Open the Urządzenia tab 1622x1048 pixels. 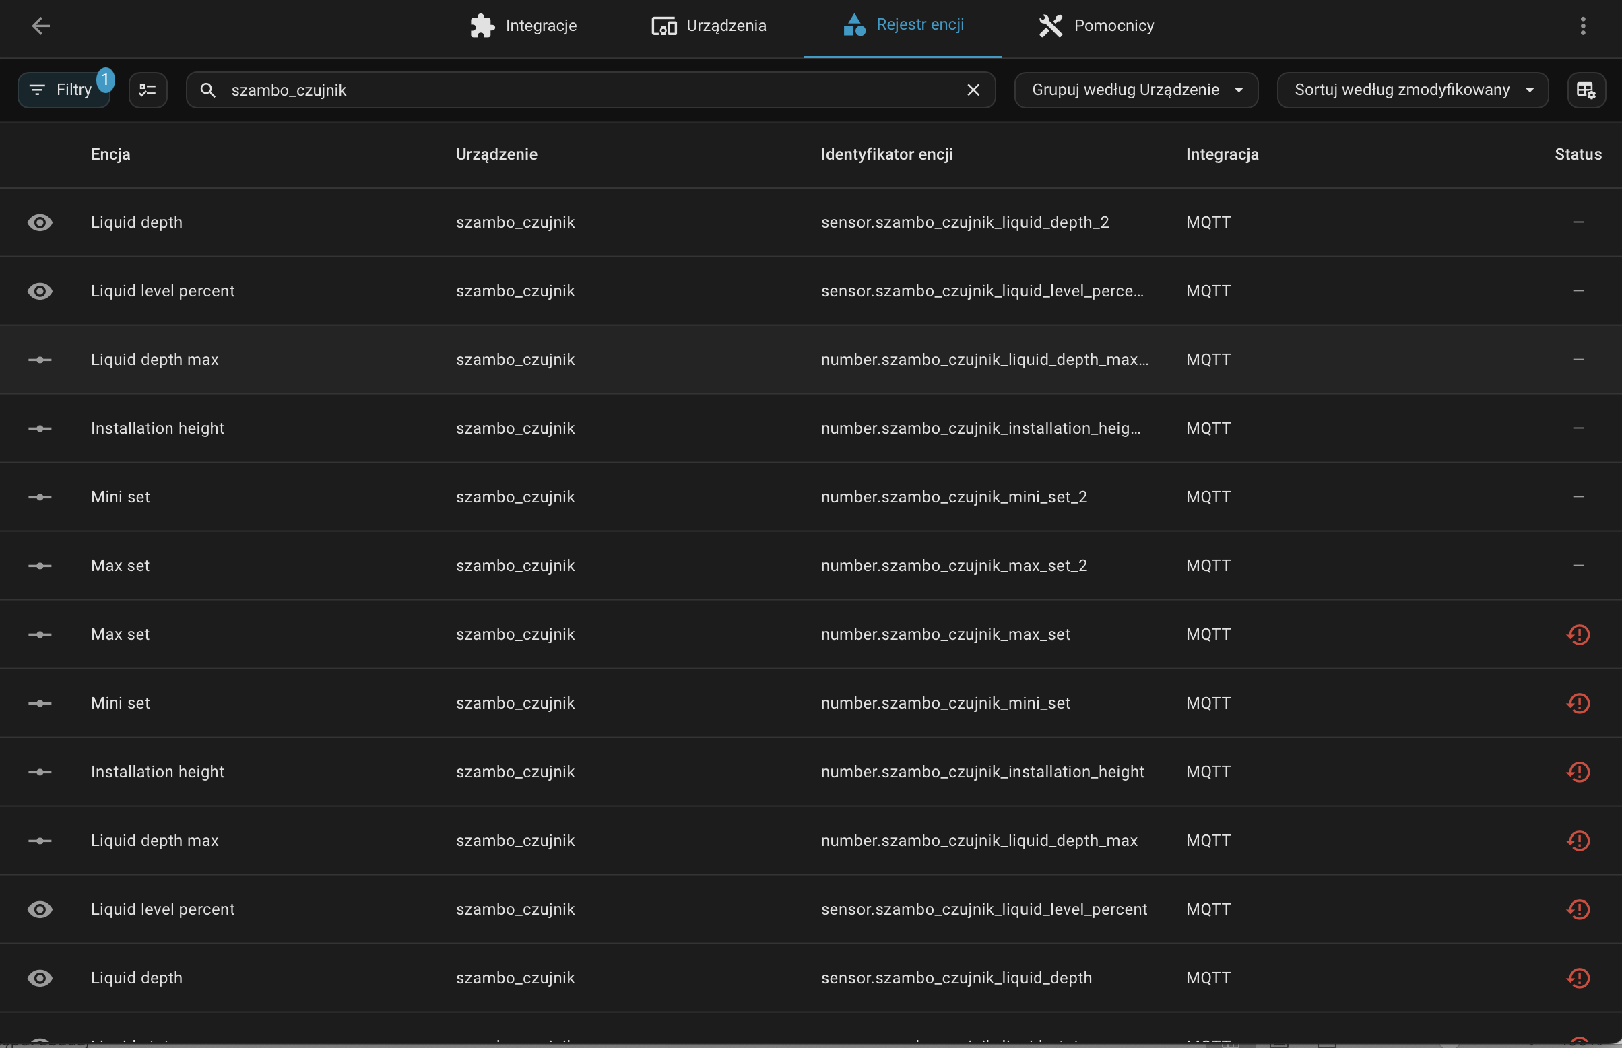pos(708,26)
